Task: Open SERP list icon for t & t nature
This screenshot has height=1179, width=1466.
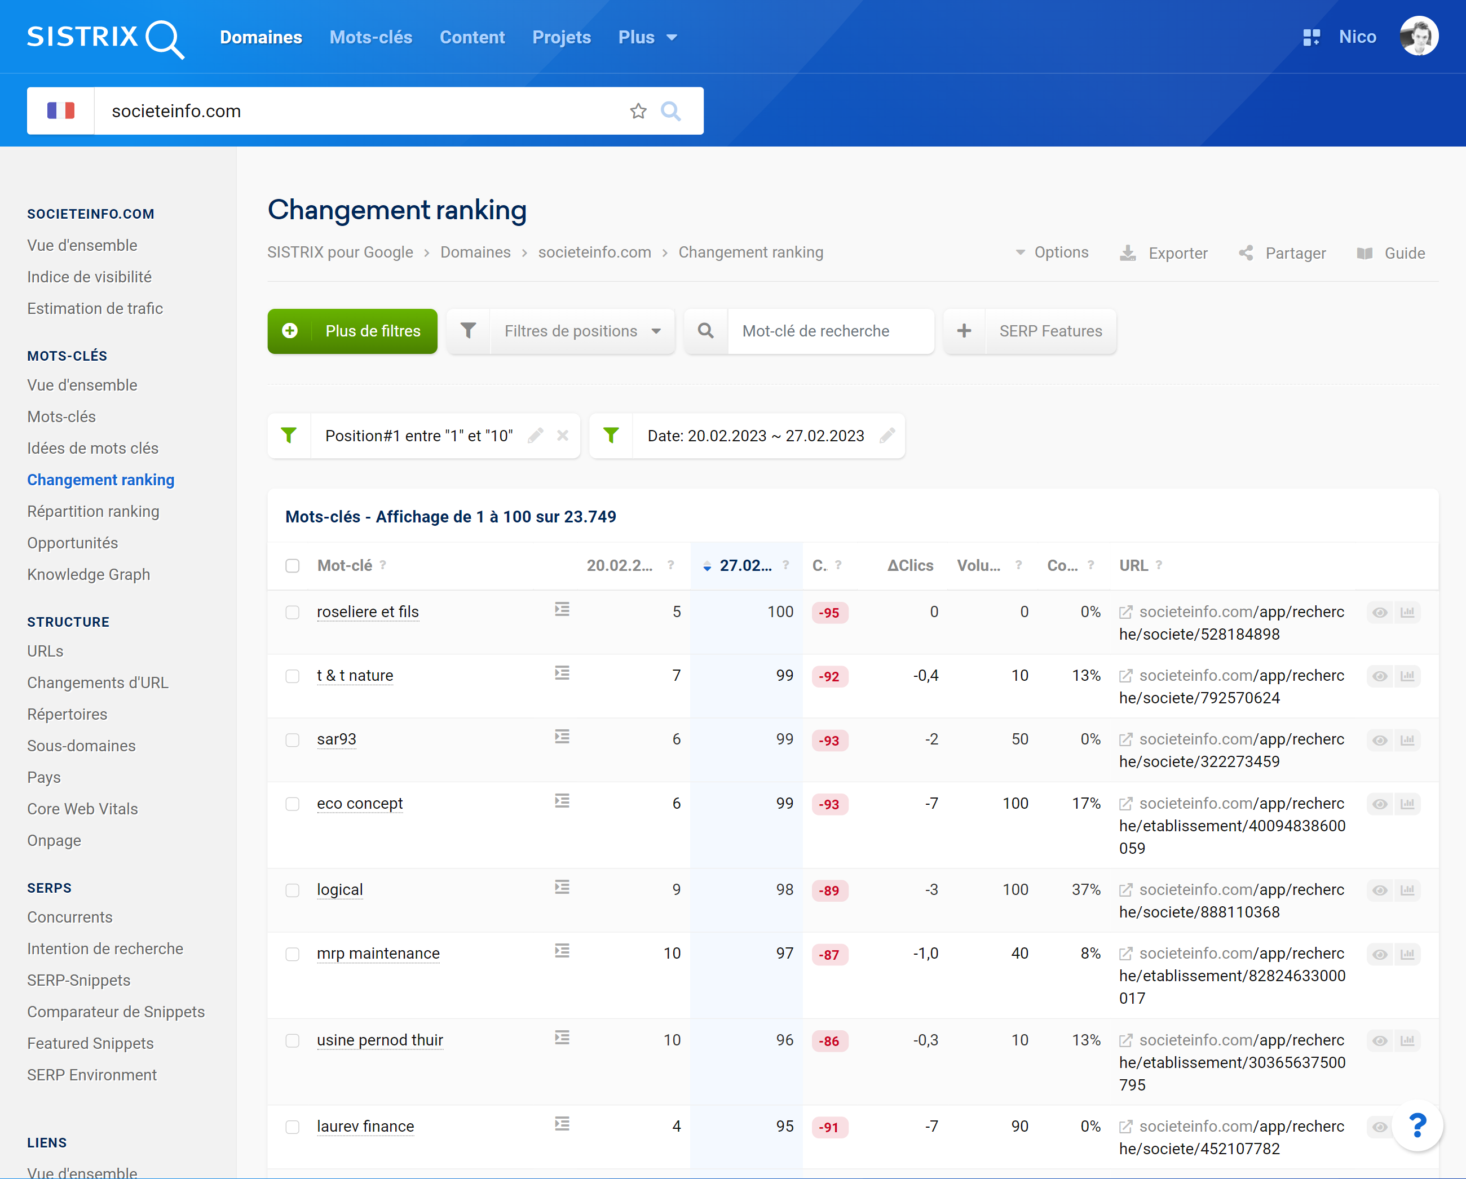Action: pyautogui.click(x=562, y=673)
